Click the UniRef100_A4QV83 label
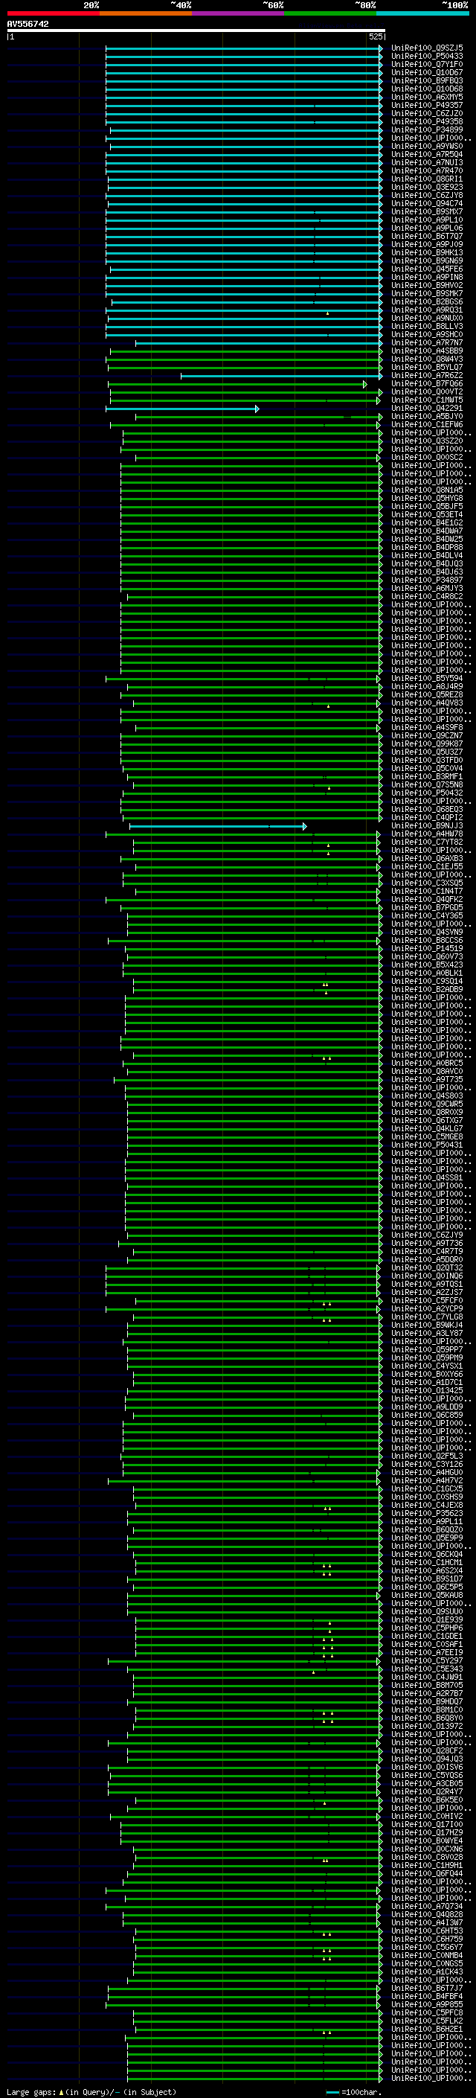Viewport: 476px width, 2098px height. click(427, 703)
